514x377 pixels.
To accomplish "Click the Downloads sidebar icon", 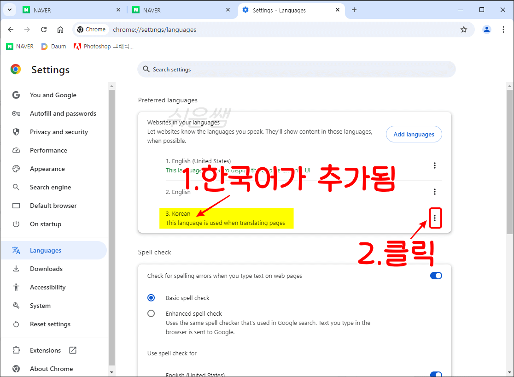I will tap(17, 268).
